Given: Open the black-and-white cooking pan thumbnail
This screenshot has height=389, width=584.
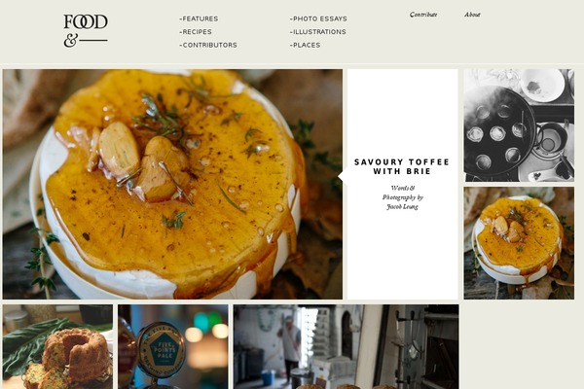Looking at the screenshot, I should 519,125.
